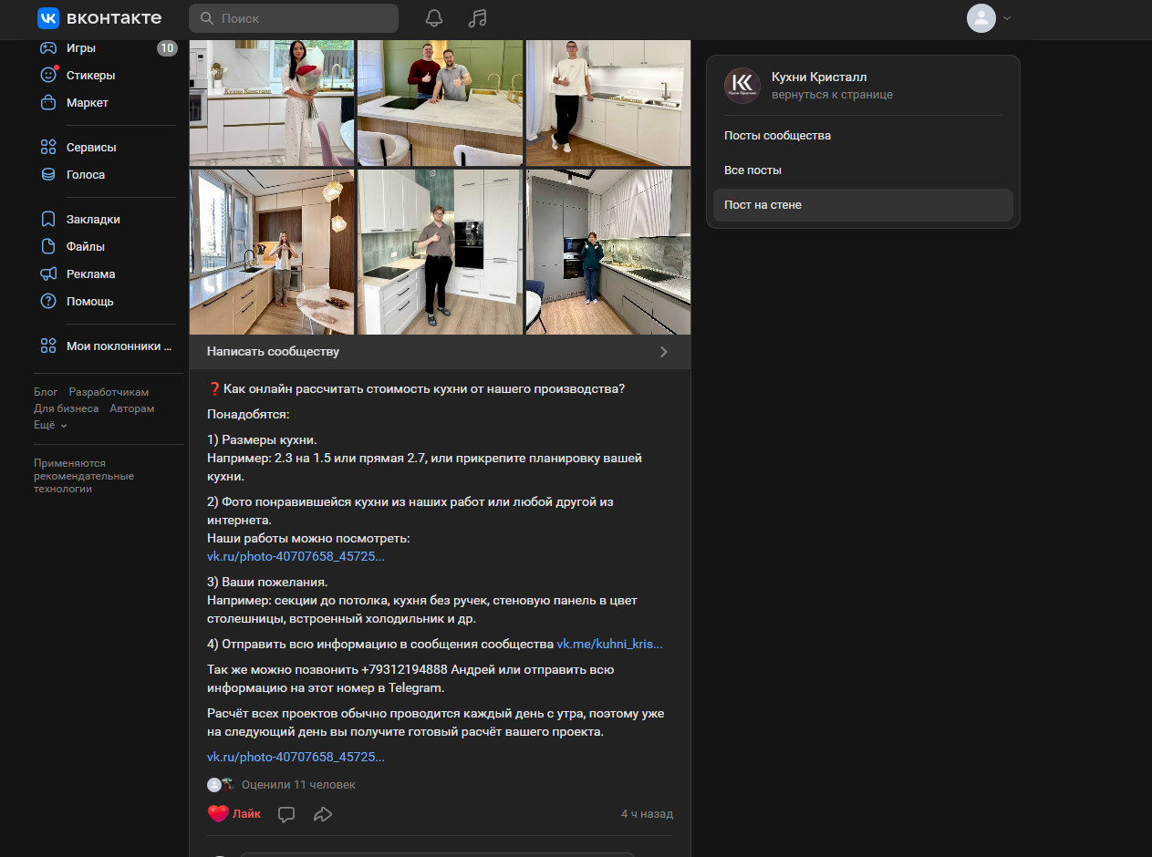The width and height of the screenshot is (1152, 857).
Task: Open Stickers in the left sidebar
Action: coord(90,76)
